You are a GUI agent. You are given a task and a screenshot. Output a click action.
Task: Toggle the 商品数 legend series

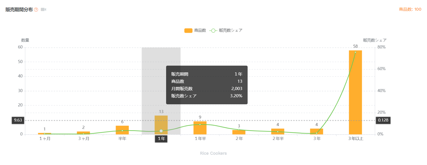pos(195,31)
